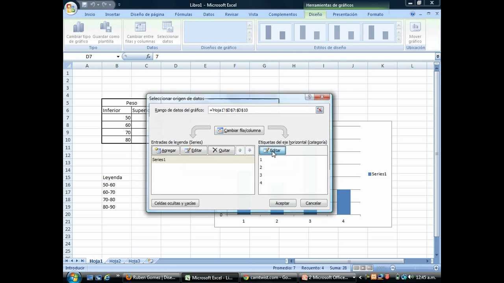Open the Fórmulas ribbon tab
Viewport: 504px width, 283px height.
[x=183, y=14]
